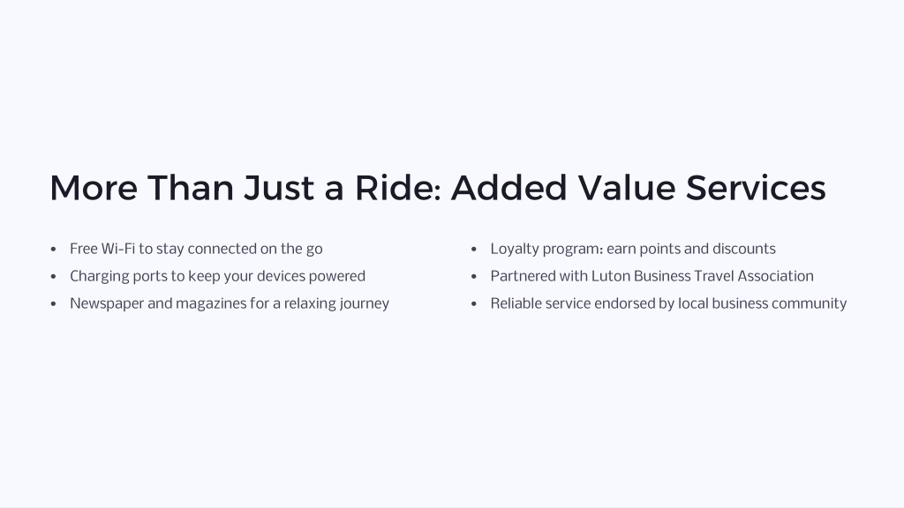Click the bullet marker beside 'Charging ports'

point(54,276)
